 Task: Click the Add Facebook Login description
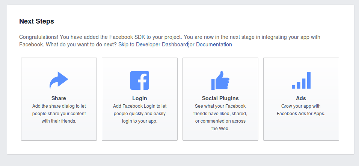pos(140,114)
